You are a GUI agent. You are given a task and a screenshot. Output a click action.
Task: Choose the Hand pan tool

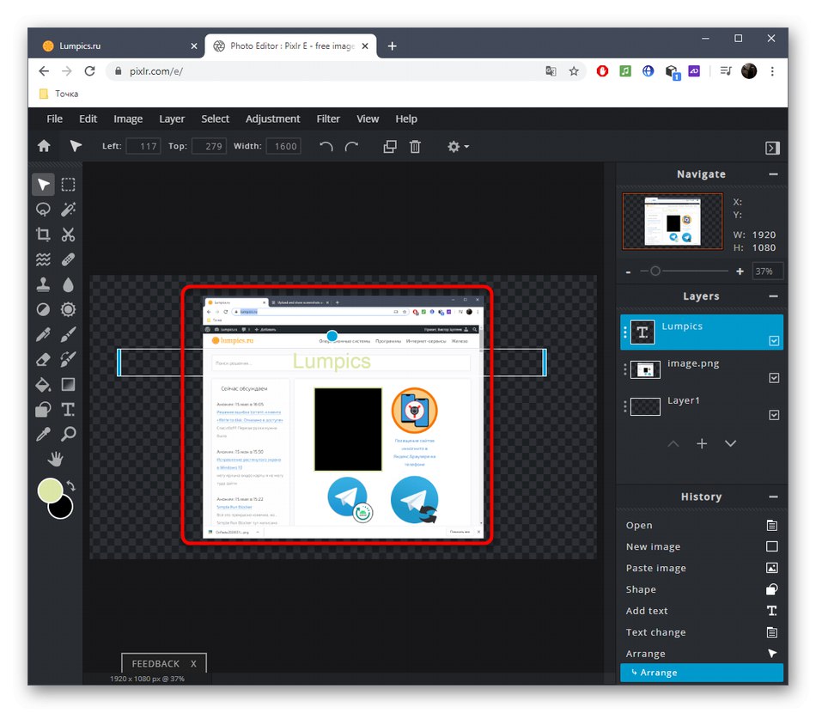click(55, 459)
